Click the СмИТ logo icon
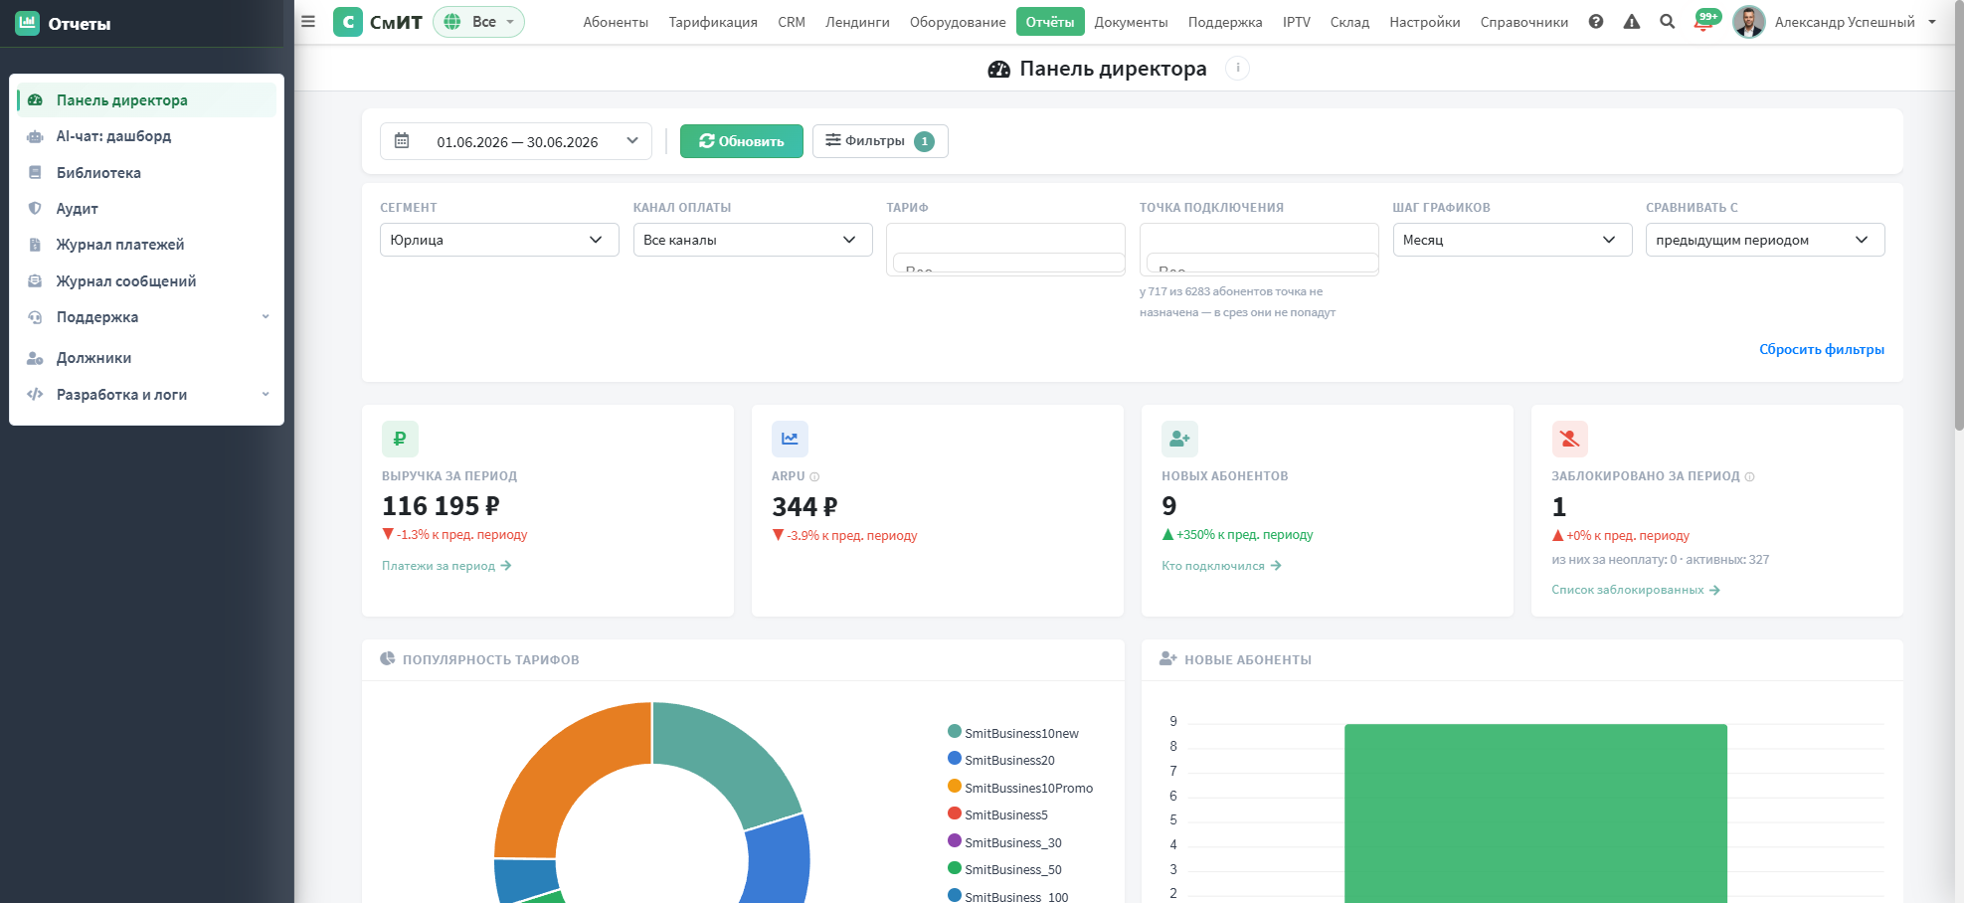 (347, 22)
